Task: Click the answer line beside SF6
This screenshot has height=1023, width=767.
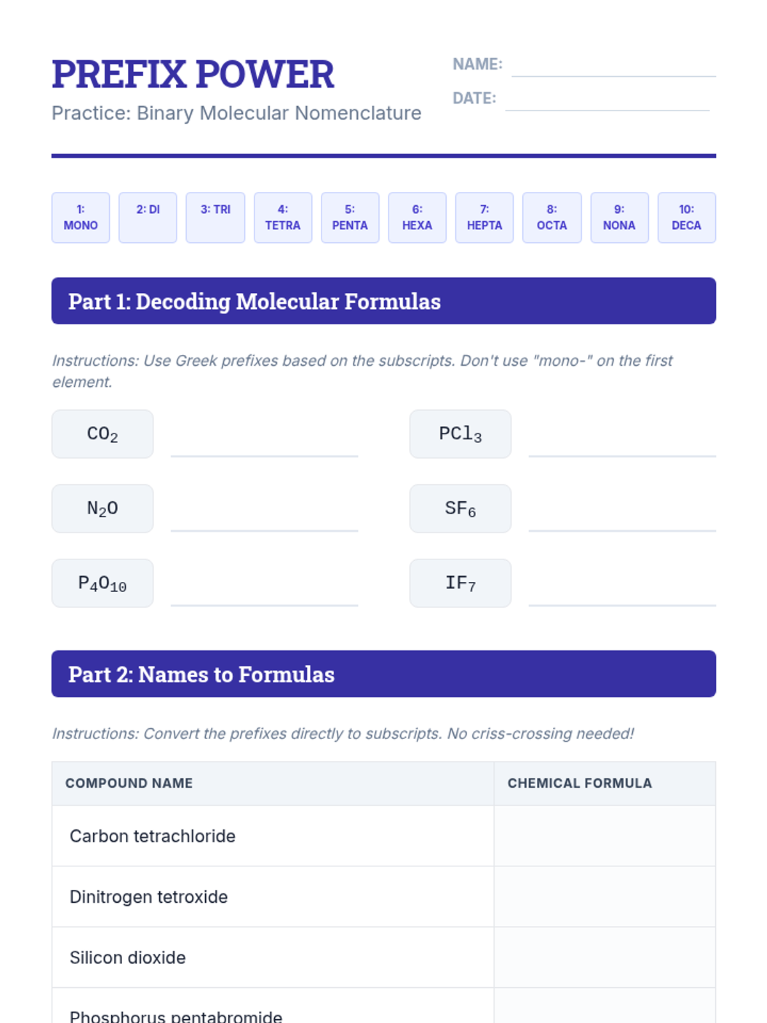Action: click(x=622, y=518)
